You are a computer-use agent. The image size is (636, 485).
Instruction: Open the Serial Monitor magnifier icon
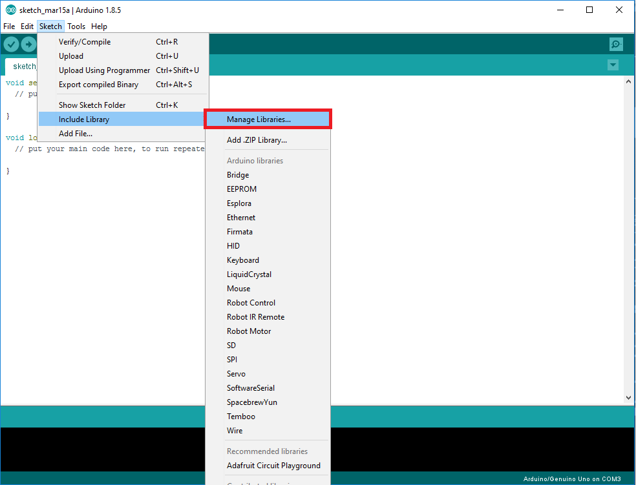615,44
